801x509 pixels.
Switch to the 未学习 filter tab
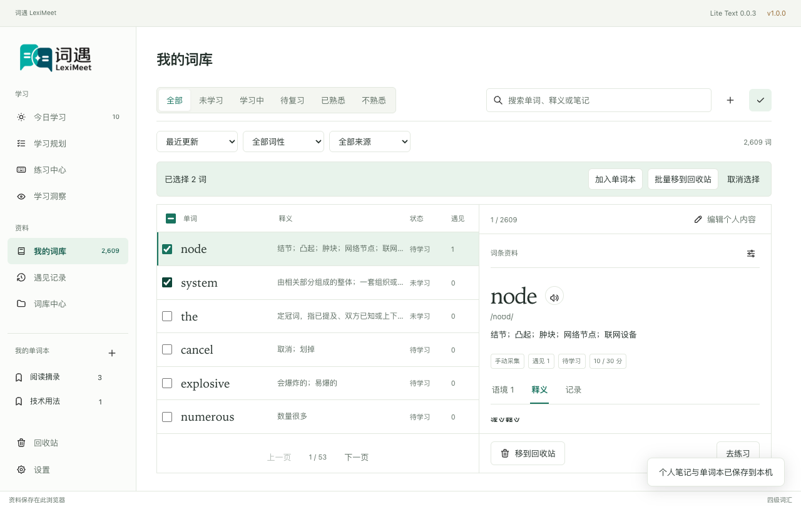pos(211,100)
